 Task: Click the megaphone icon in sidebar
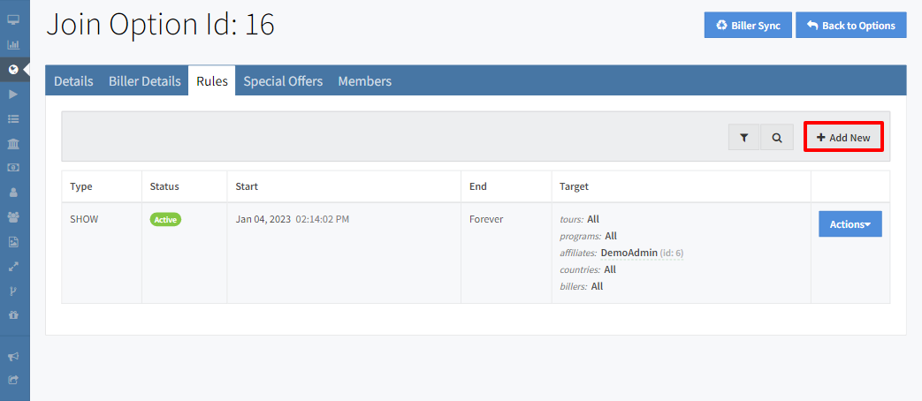coord(13,357)
